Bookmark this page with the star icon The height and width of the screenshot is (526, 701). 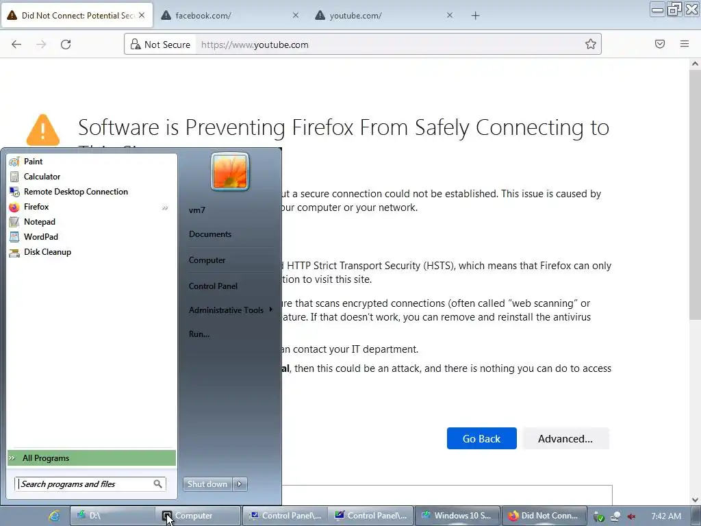[591, 44]
